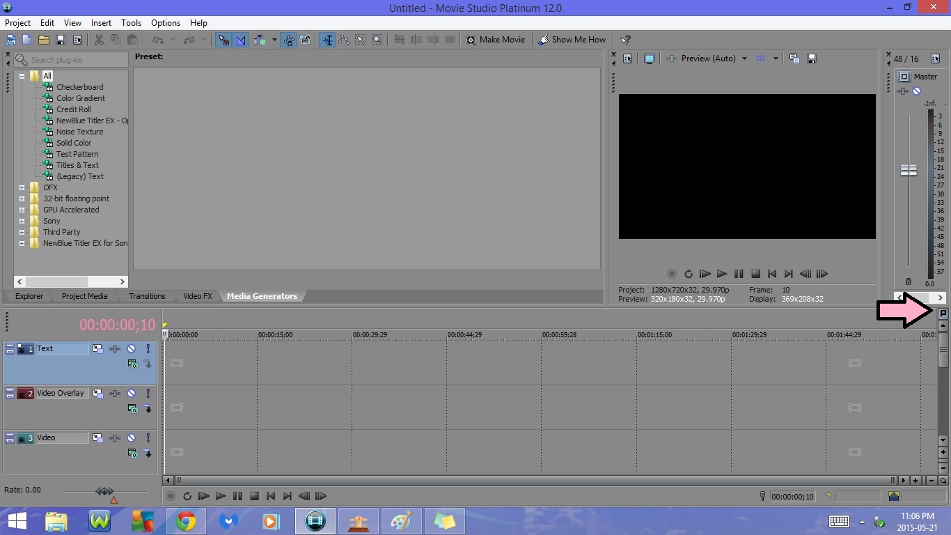Toggle Auto Ripple button in toolbar
Viewport: 951px width, 535px height.
pyautogui.click(x=260, y=40)
